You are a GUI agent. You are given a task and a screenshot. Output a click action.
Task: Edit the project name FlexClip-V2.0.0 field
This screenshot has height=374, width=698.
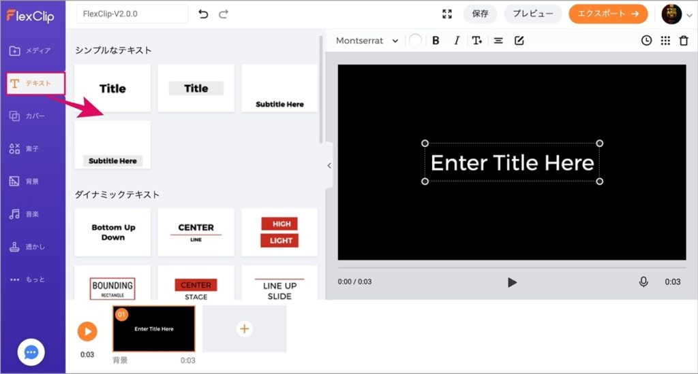(x=132, y=14)
